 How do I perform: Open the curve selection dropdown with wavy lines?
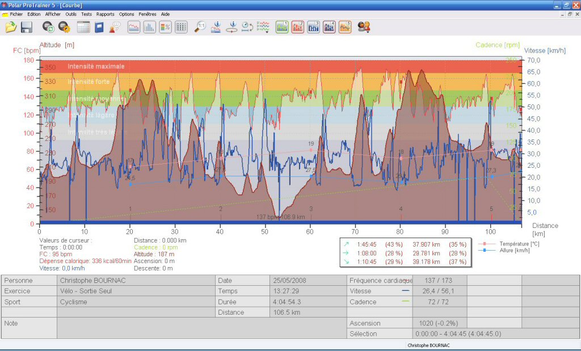click(x=263, y=27)
